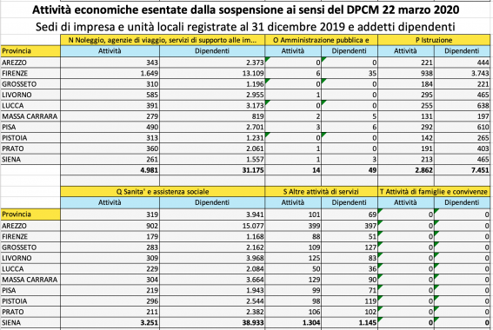This screenshot has width=493, height=330.
Task: Select the 1.304 Altre attività total cell
Action: point(293,322)
